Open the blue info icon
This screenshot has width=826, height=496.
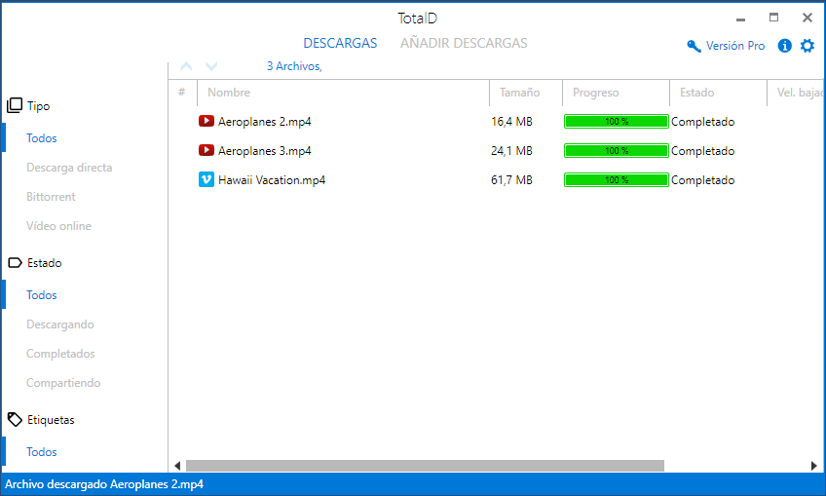784,46
